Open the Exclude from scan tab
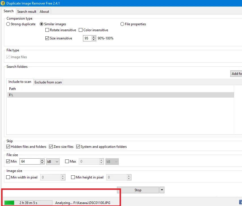Screen dimensions: 242x206 tap(48, 82)
